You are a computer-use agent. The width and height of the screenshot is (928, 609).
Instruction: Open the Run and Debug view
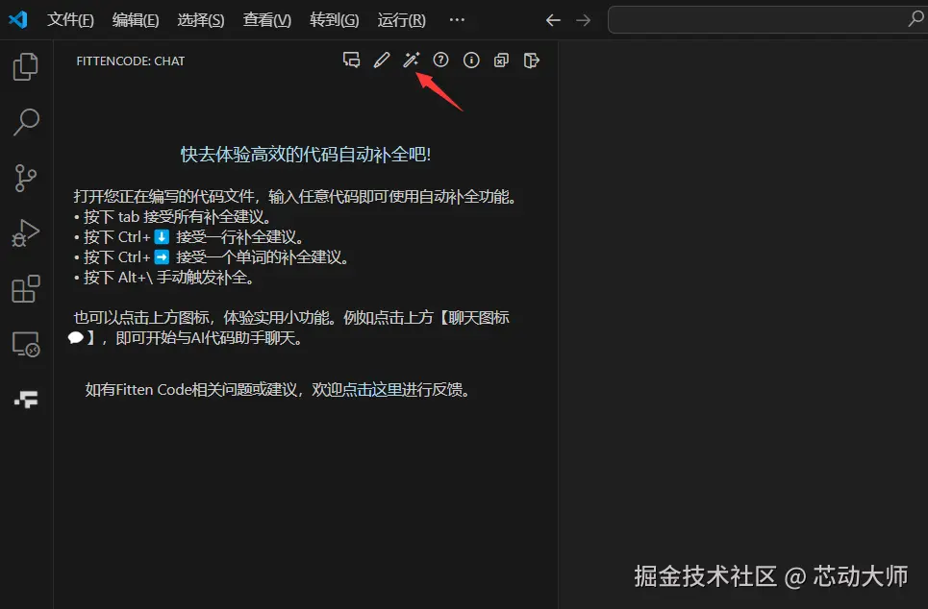point(25,233)
